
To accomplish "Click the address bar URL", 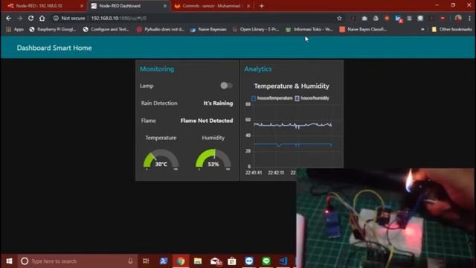I will [119, 18].
